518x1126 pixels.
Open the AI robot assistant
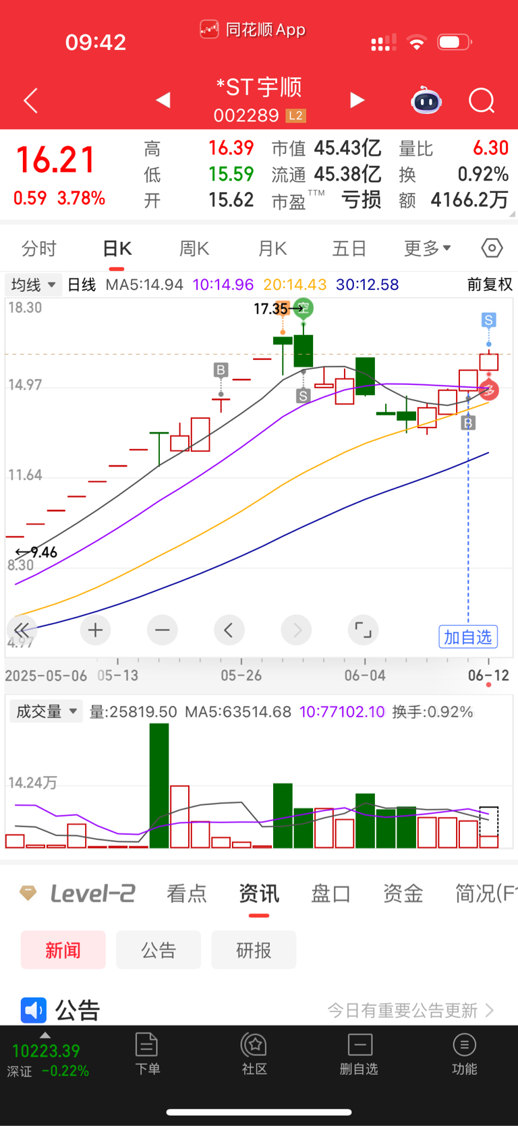[426, 101]
